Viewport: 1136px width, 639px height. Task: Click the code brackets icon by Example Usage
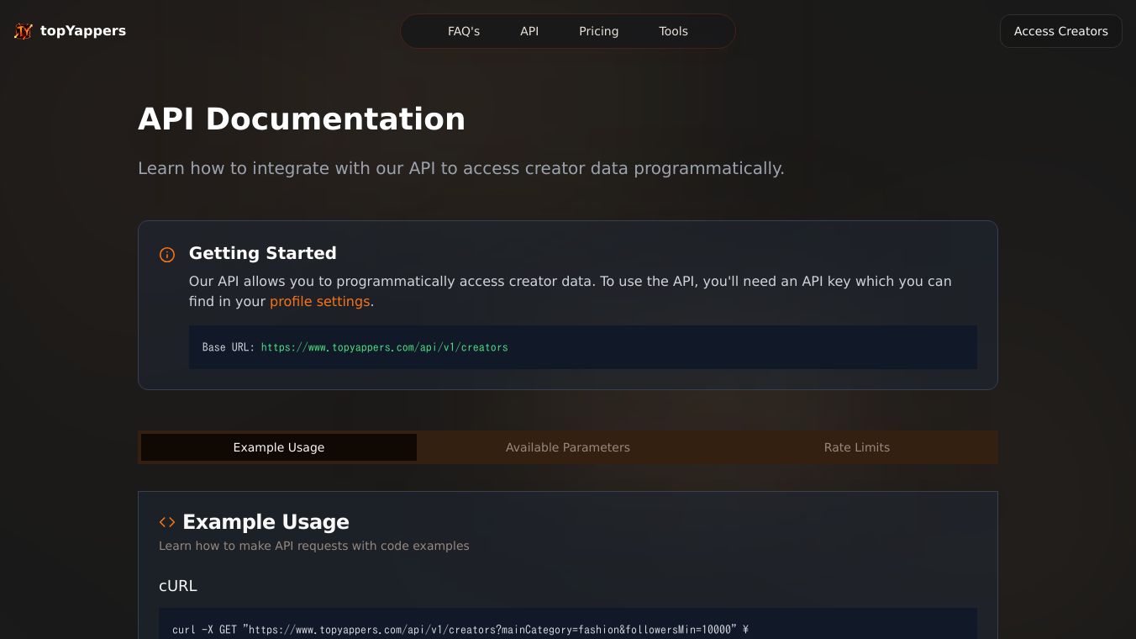[x=167, y=522]
